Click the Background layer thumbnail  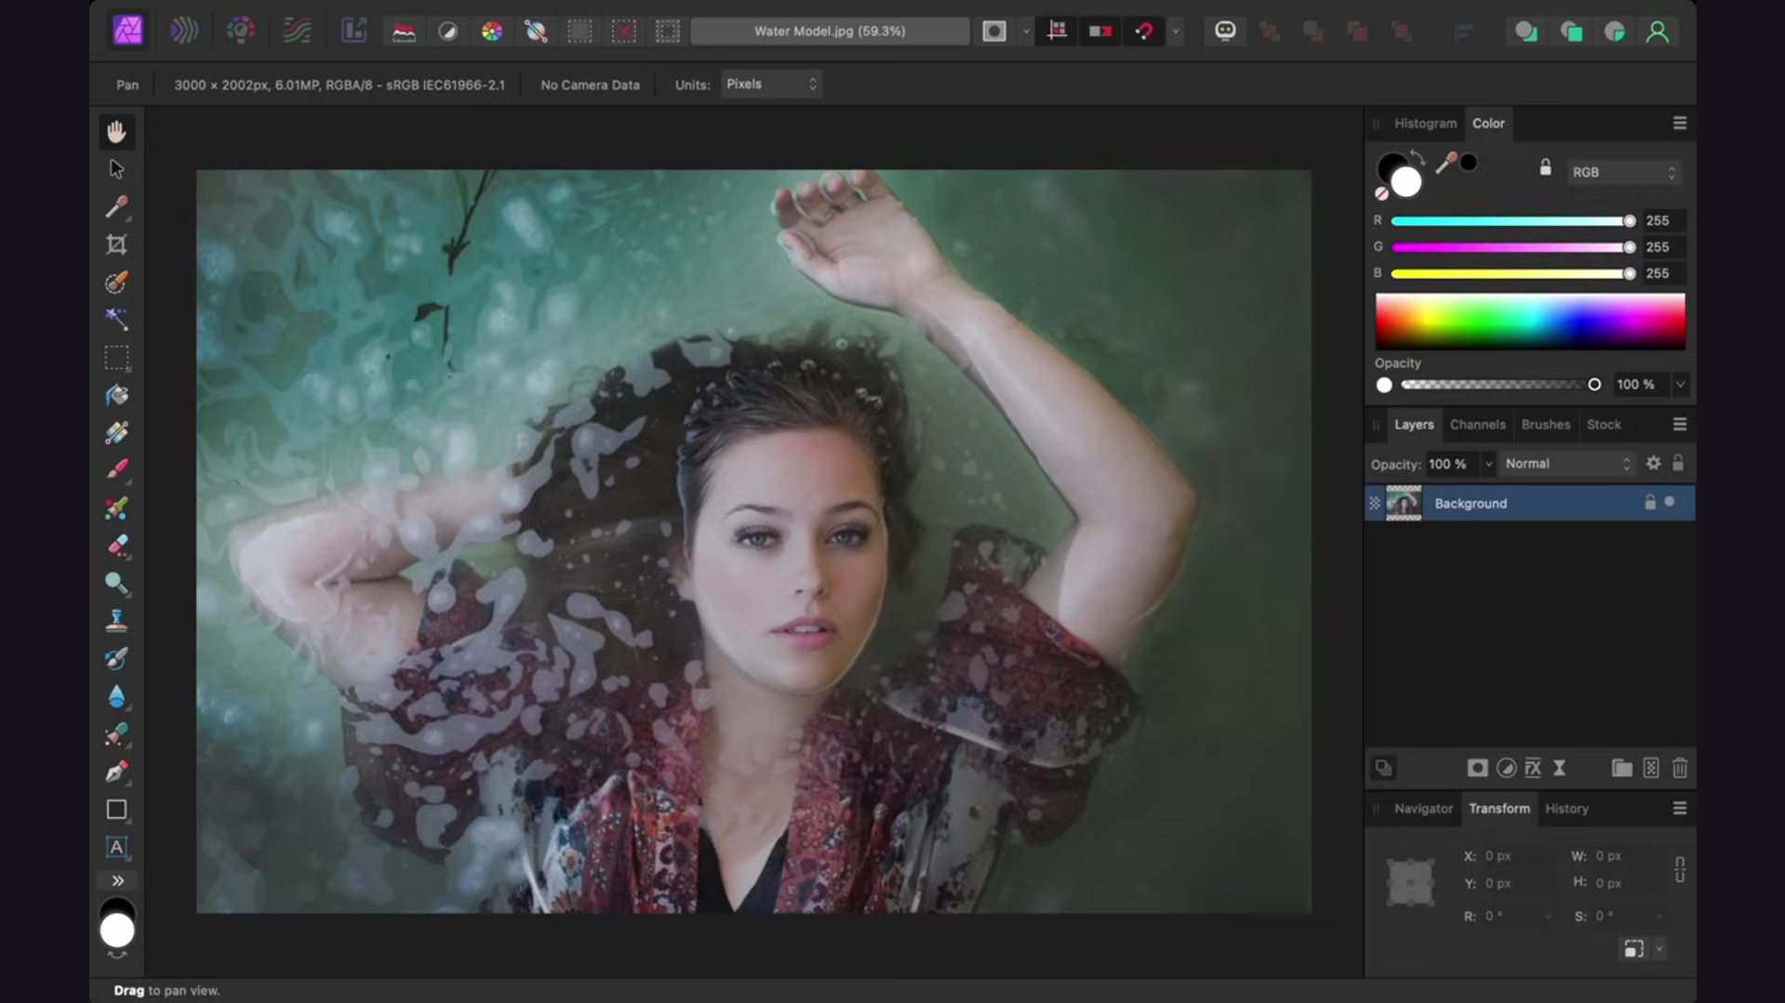[x=1404, y=503]
